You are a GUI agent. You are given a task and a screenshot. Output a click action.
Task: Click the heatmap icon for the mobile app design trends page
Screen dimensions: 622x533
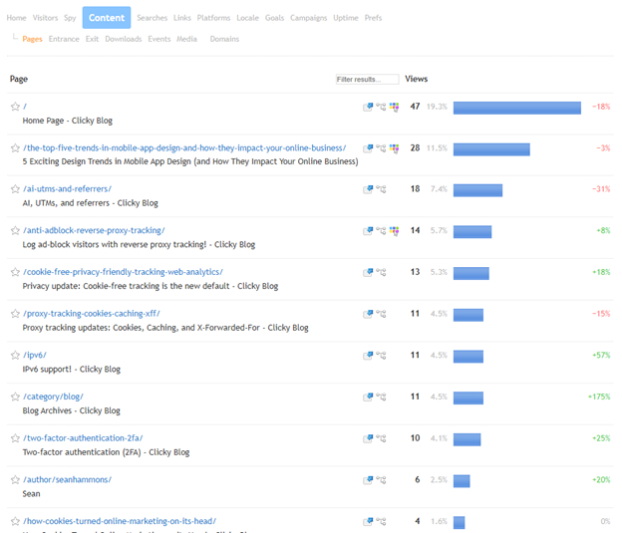(395, 148)
